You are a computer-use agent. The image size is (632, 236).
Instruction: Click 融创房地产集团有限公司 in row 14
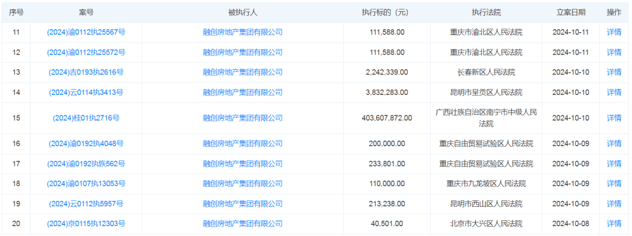243,93
